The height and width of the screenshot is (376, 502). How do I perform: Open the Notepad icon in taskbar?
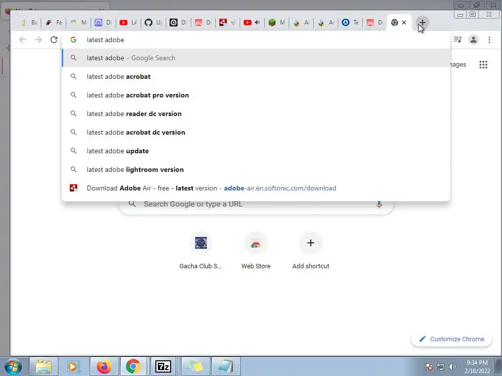(226, 366)
